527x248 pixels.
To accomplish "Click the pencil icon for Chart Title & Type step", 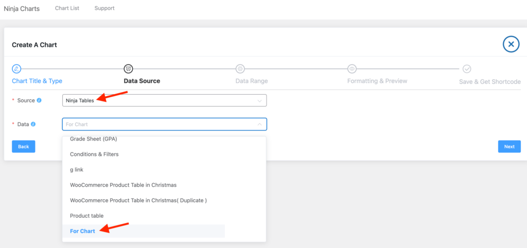I will 16,69.
